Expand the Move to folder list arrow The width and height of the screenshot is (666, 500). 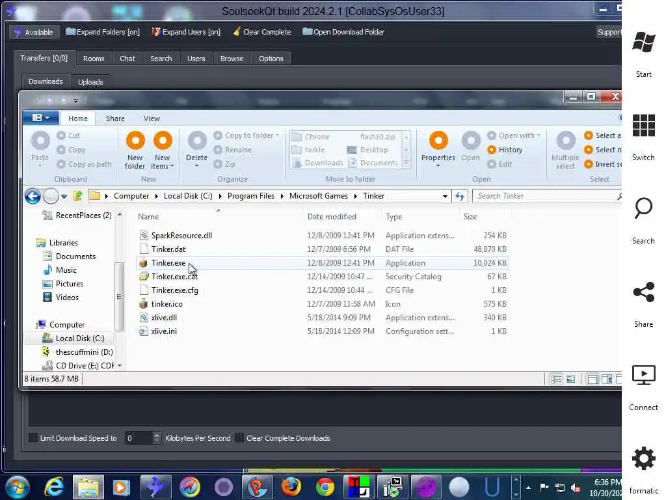pos(406,163)
